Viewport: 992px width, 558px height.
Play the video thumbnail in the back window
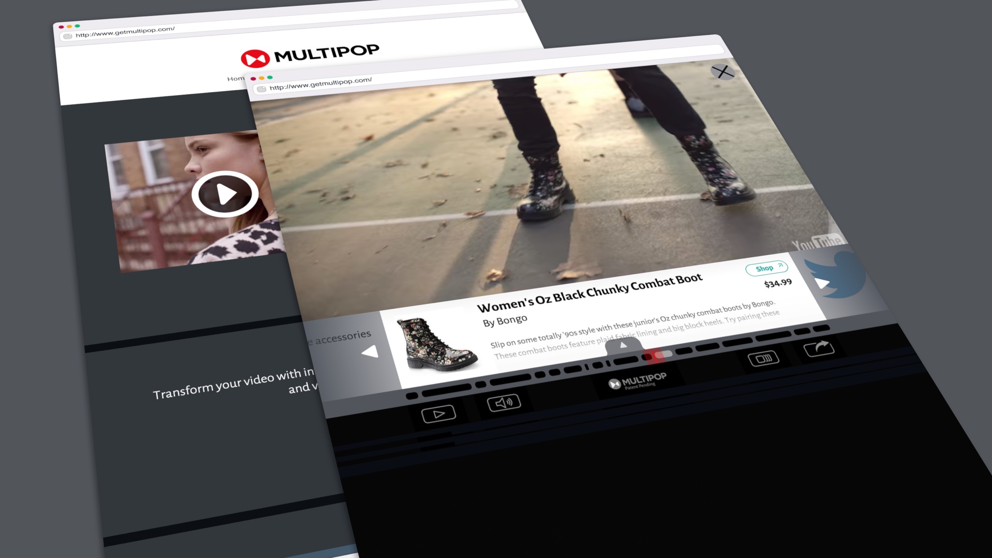[224, 194]
